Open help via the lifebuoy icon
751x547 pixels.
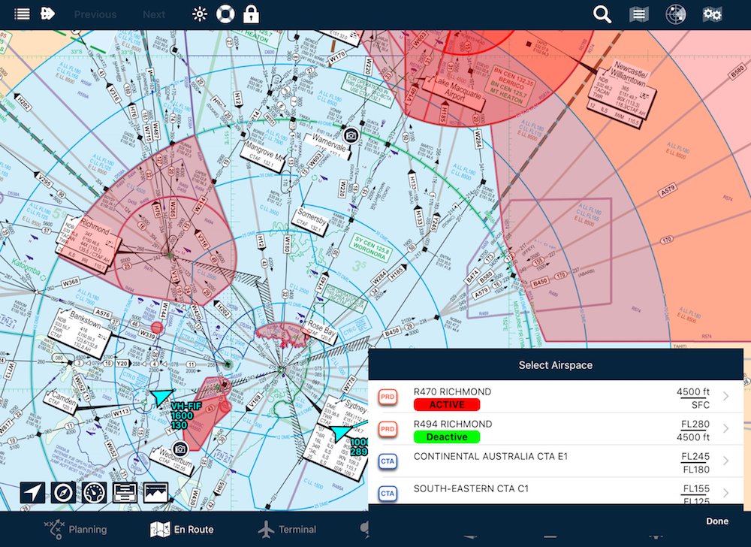(x=225, y=14)
